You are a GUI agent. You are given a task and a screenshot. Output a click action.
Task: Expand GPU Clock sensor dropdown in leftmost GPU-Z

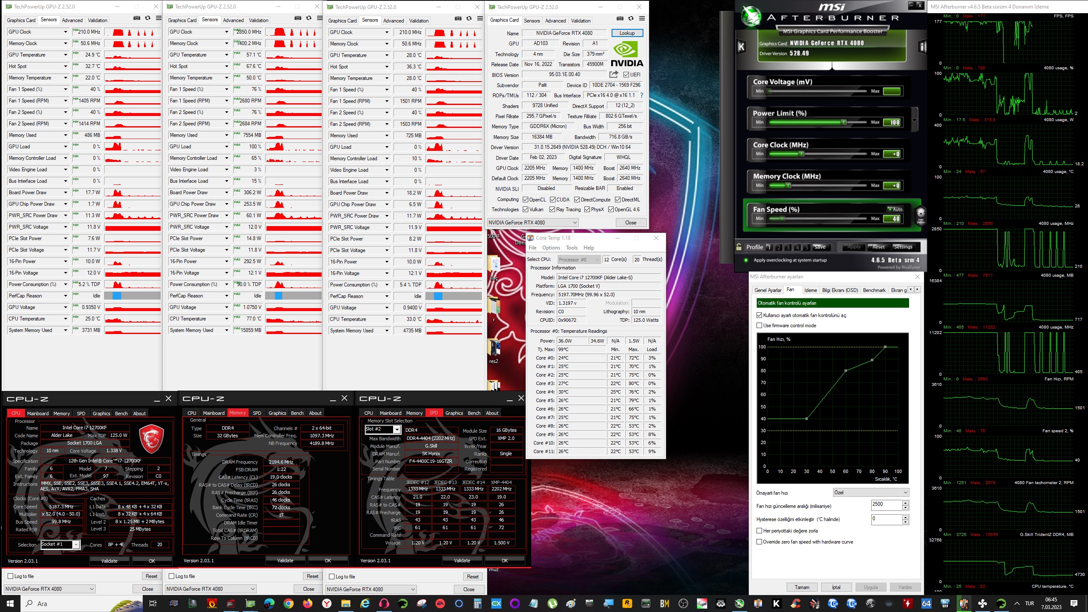[x=65, y=32]
